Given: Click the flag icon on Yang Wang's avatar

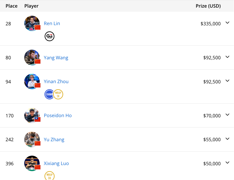Looking at the screenshot, I should tap(38, 61).
